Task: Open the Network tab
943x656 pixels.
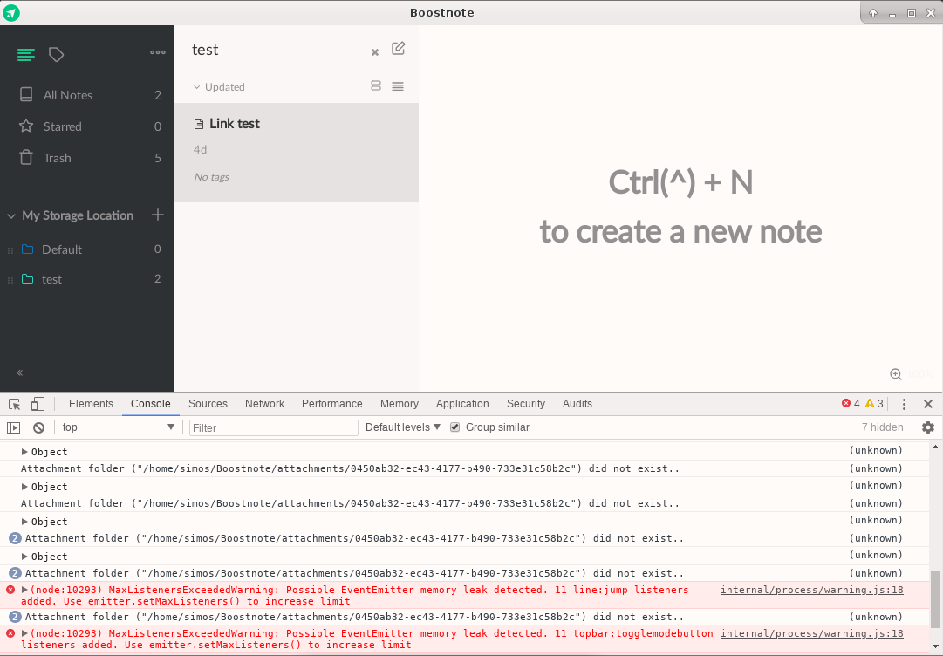Action: (264, 404)
